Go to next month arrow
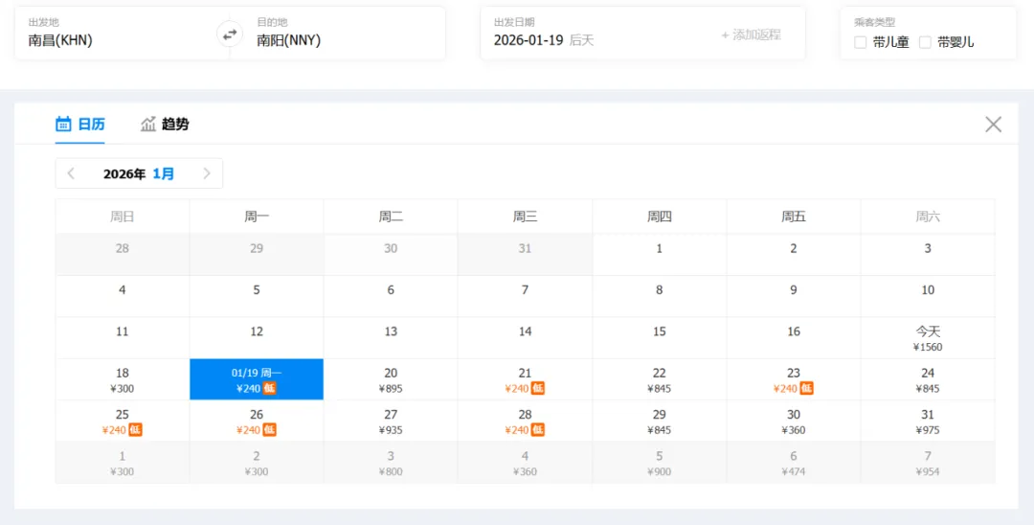The image size is (1034, 525). coord(207,173)
